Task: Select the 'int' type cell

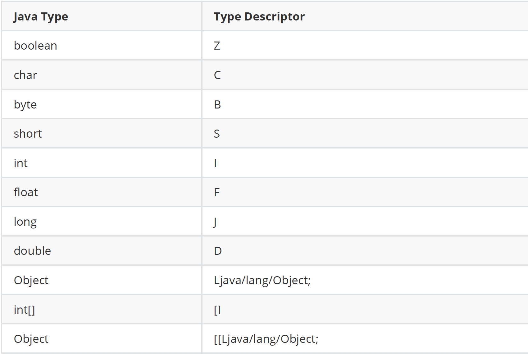Action: coord(21,163)
